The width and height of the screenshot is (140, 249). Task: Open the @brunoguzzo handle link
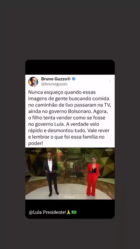click(x=54, y=84)
